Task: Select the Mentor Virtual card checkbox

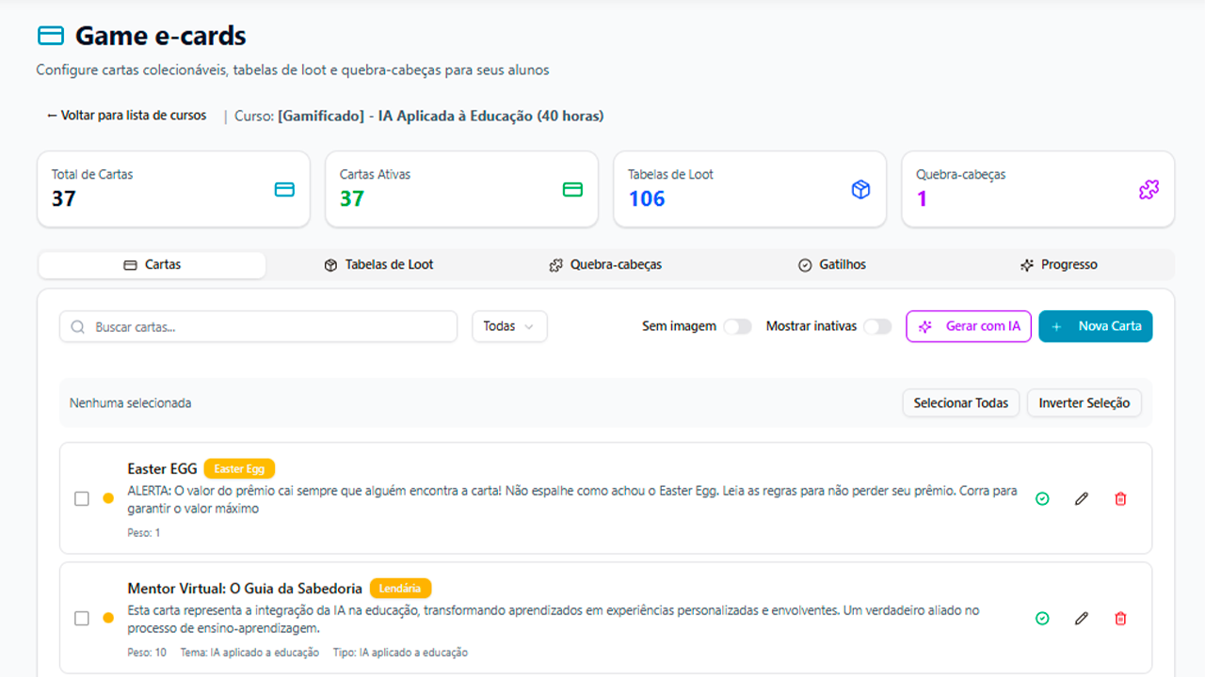Action: pyautogui.click(x=82, y=619)
